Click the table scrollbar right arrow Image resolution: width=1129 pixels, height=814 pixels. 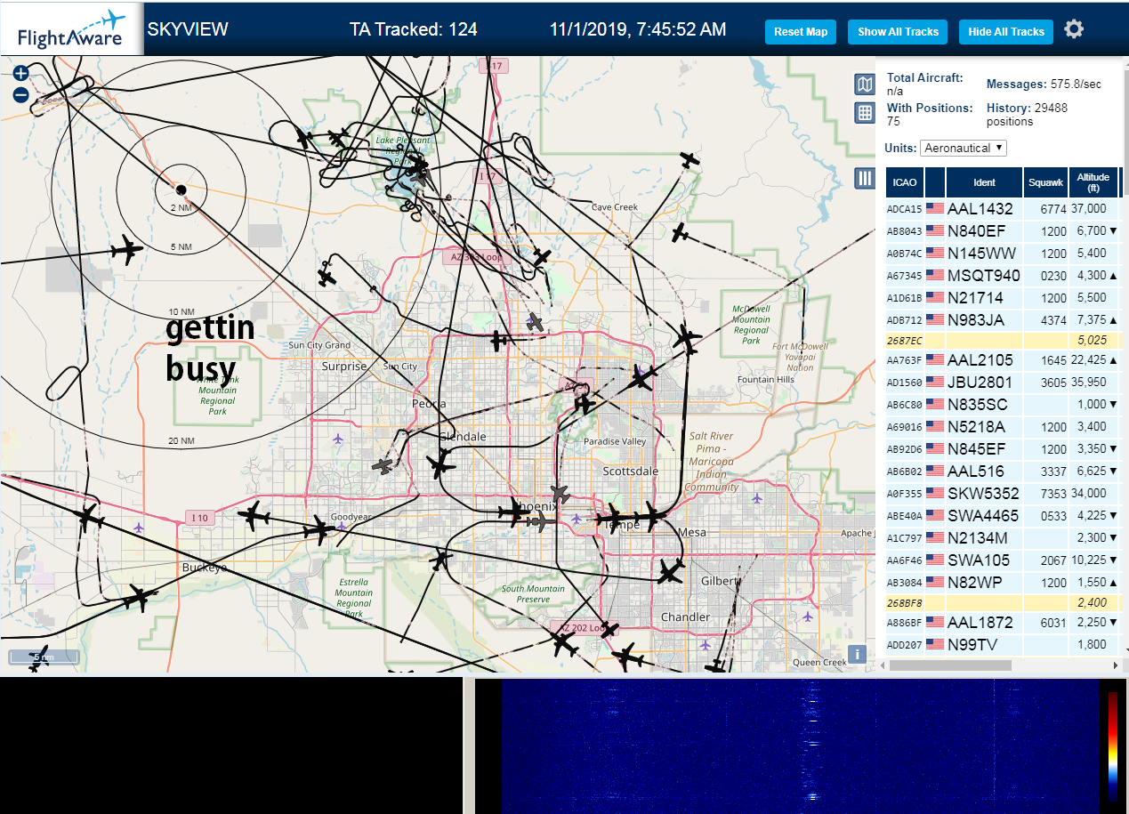coord(1116,665)
